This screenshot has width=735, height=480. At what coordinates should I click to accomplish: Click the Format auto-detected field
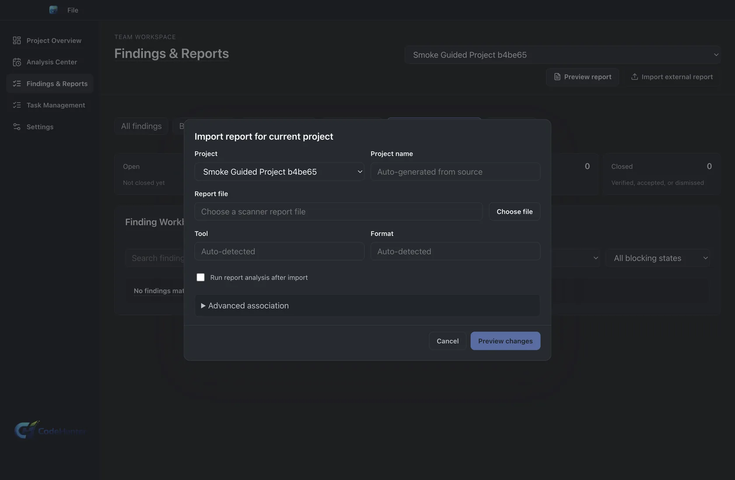[x=455, y=251]
